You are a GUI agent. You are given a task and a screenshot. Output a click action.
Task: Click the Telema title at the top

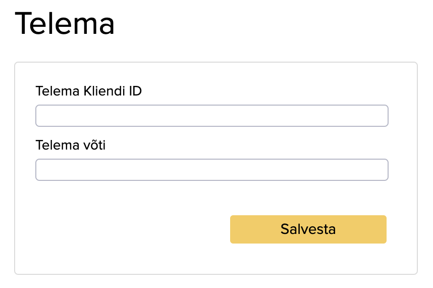65,24
